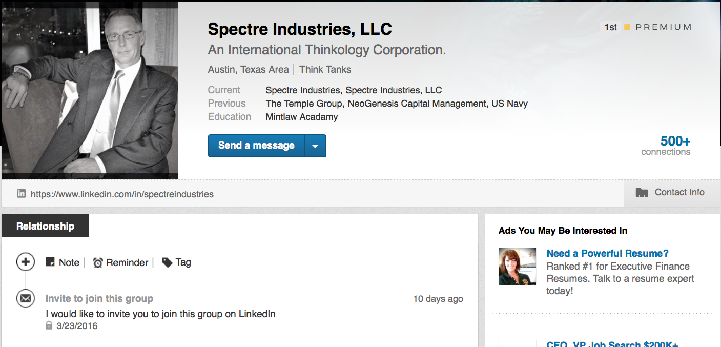Click the lock icon next to 3/23/2016
Image resolution: width=721 pixels, height=347 pixels.
(49, 325)
